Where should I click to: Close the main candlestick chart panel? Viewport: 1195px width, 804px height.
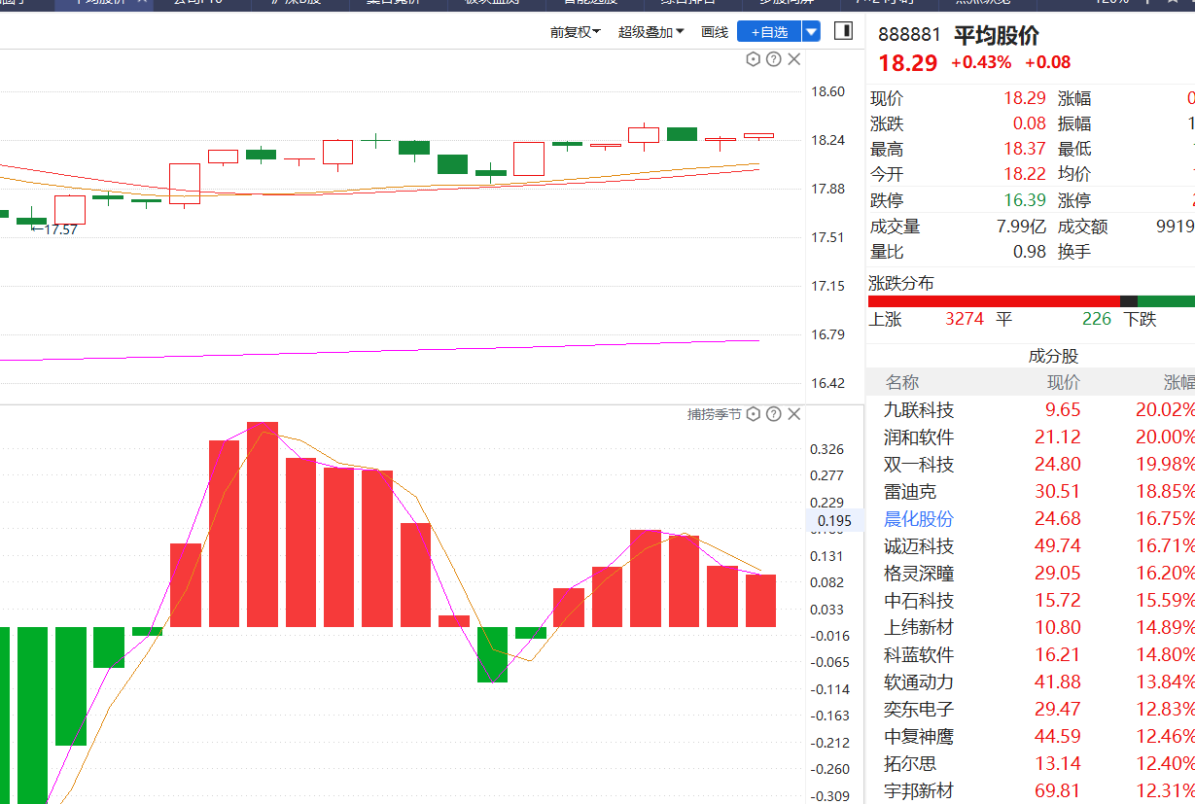(794, 59)
